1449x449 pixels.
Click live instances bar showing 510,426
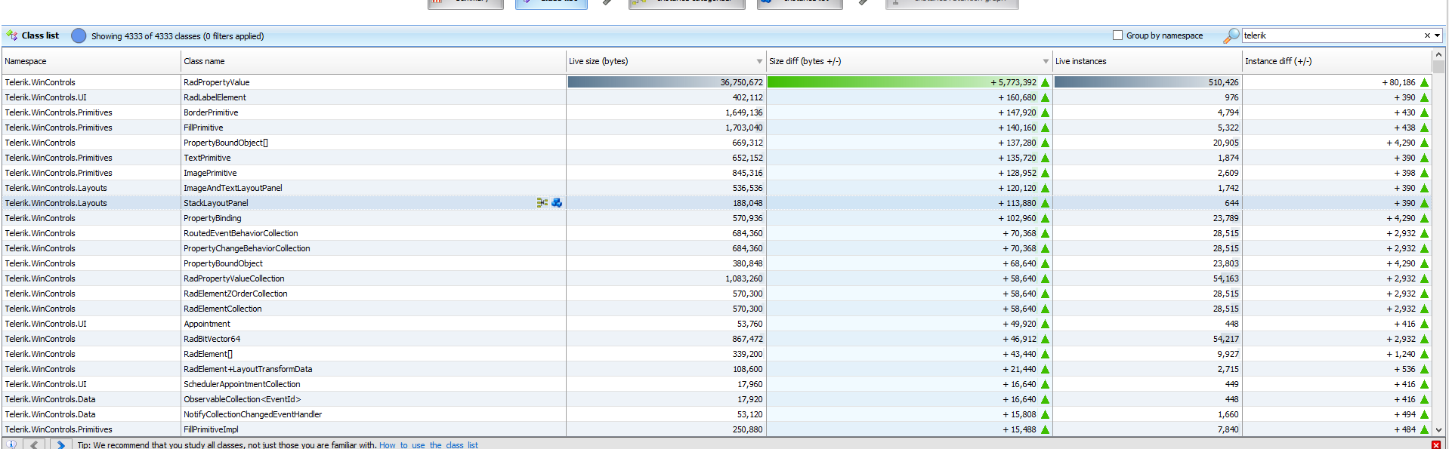(1147, 82)
